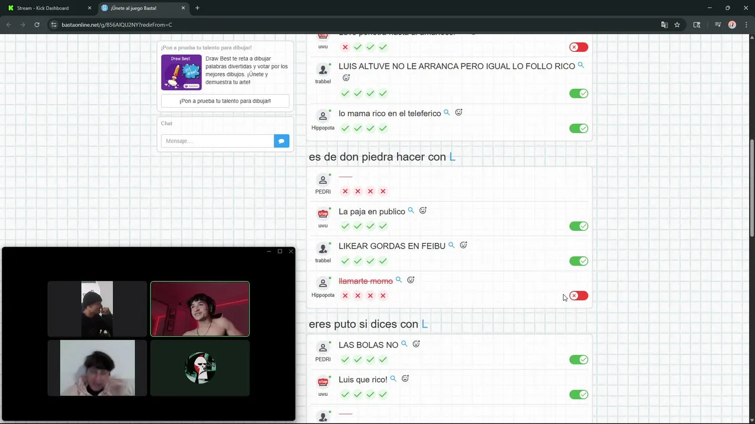Go back with browser back arrow
This screenshot has width=755, height=424.
point(9,25)
